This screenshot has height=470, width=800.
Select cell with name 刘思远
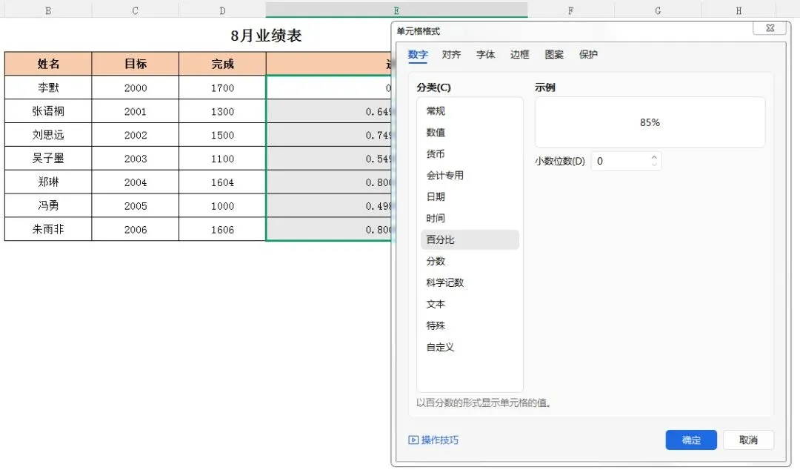click(48, 135)
